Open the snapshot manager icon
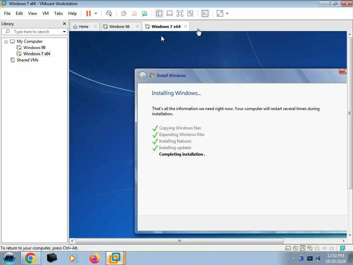This screenshot has width=353, height=265. [144, 13]
